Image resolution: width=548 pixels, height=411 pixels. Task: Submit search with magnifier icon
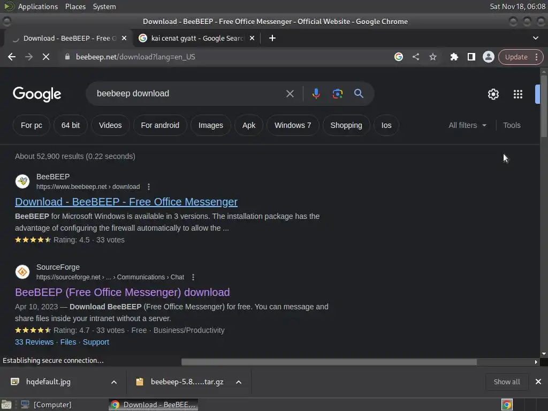[359, 94]
